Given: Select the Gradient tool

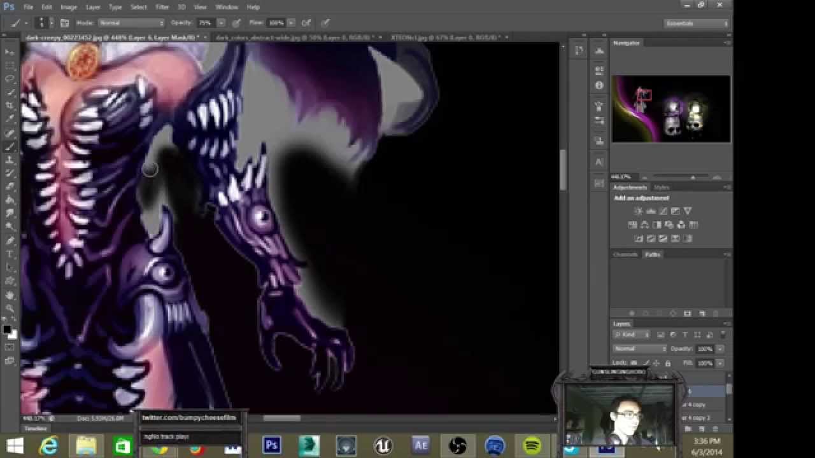Looking at the screenshot, I should coord(10,200).
